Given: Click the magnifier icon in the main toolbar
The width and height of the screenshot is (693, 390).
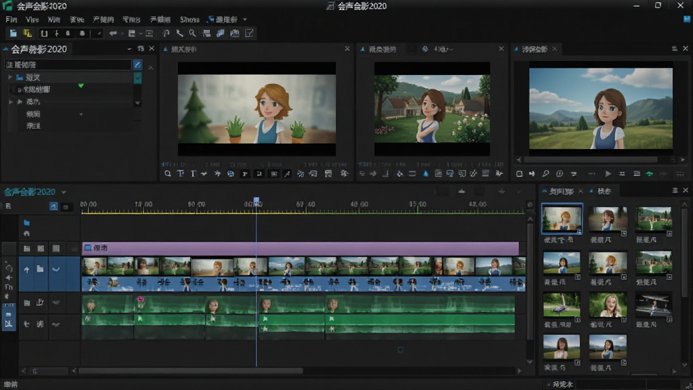Looking at the screenshot, I should pos(192,33).
